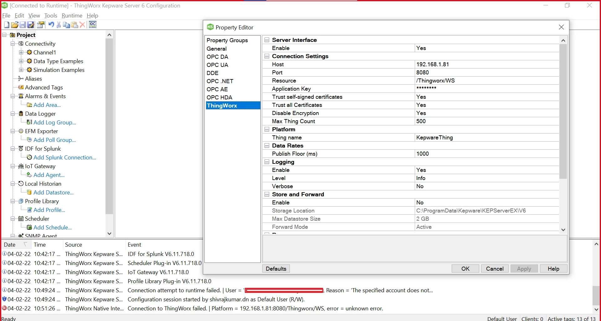This screenshot has height=321, width=601.
Task: Click the New Project toolbar icon
Action: point(7,25)
